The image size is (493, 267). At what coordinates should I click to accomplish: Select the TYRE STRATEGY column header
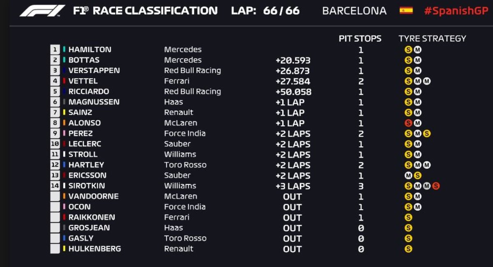click(432, 39)
